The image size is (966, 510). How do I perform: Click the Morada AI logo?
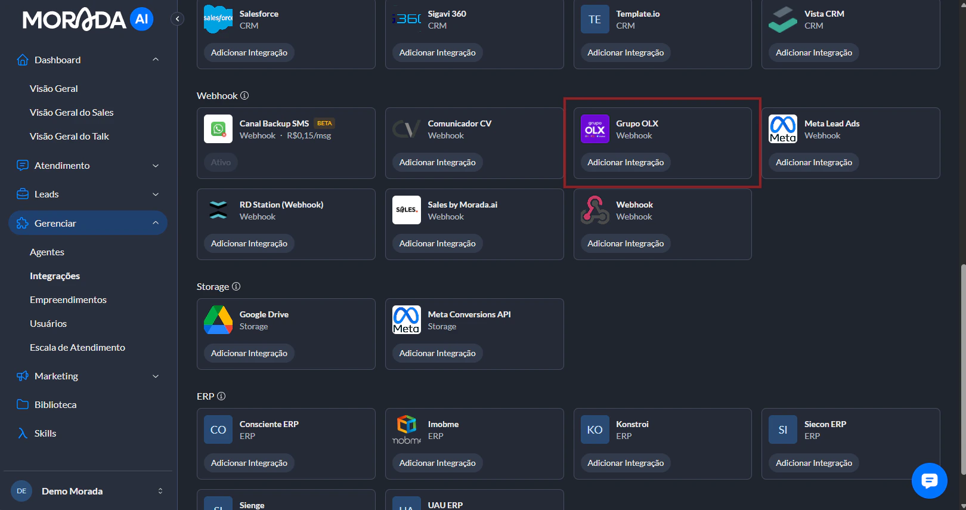88,19
